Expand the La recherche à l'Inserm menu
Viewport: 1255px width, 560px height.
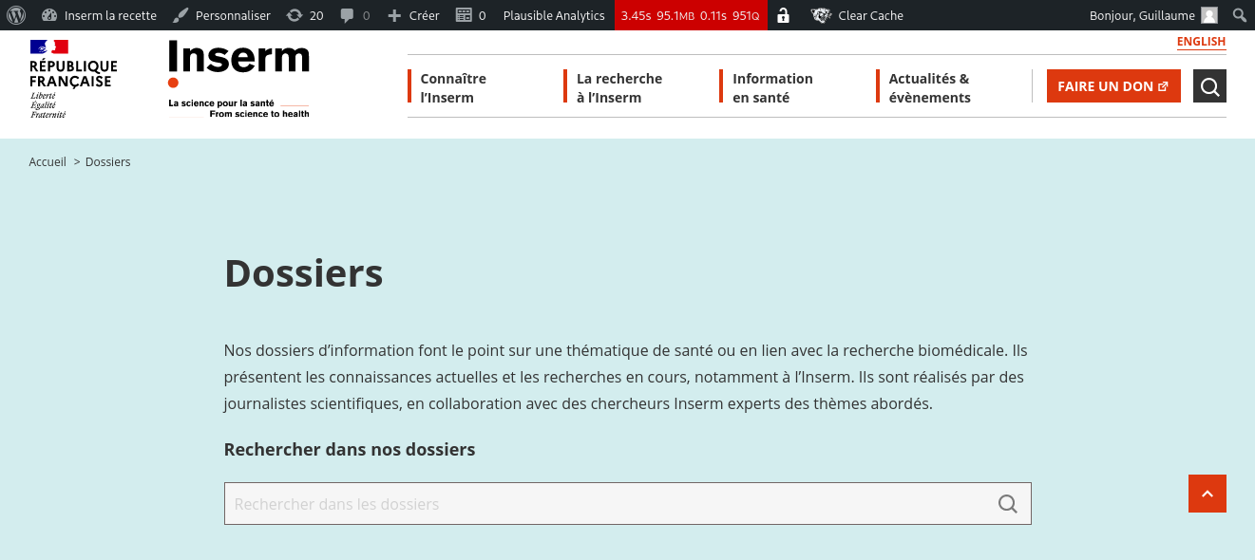tap(618, 87)
